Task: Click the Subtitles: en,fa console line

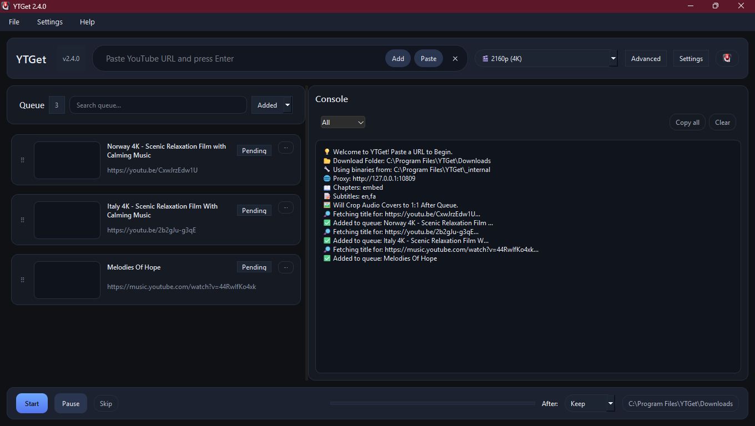Action: pyautogui.click(x=350, y=196)
